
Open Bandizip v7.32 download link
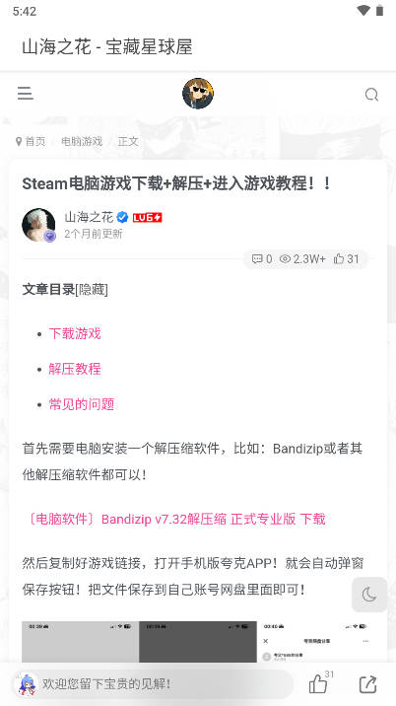[174, 519]
